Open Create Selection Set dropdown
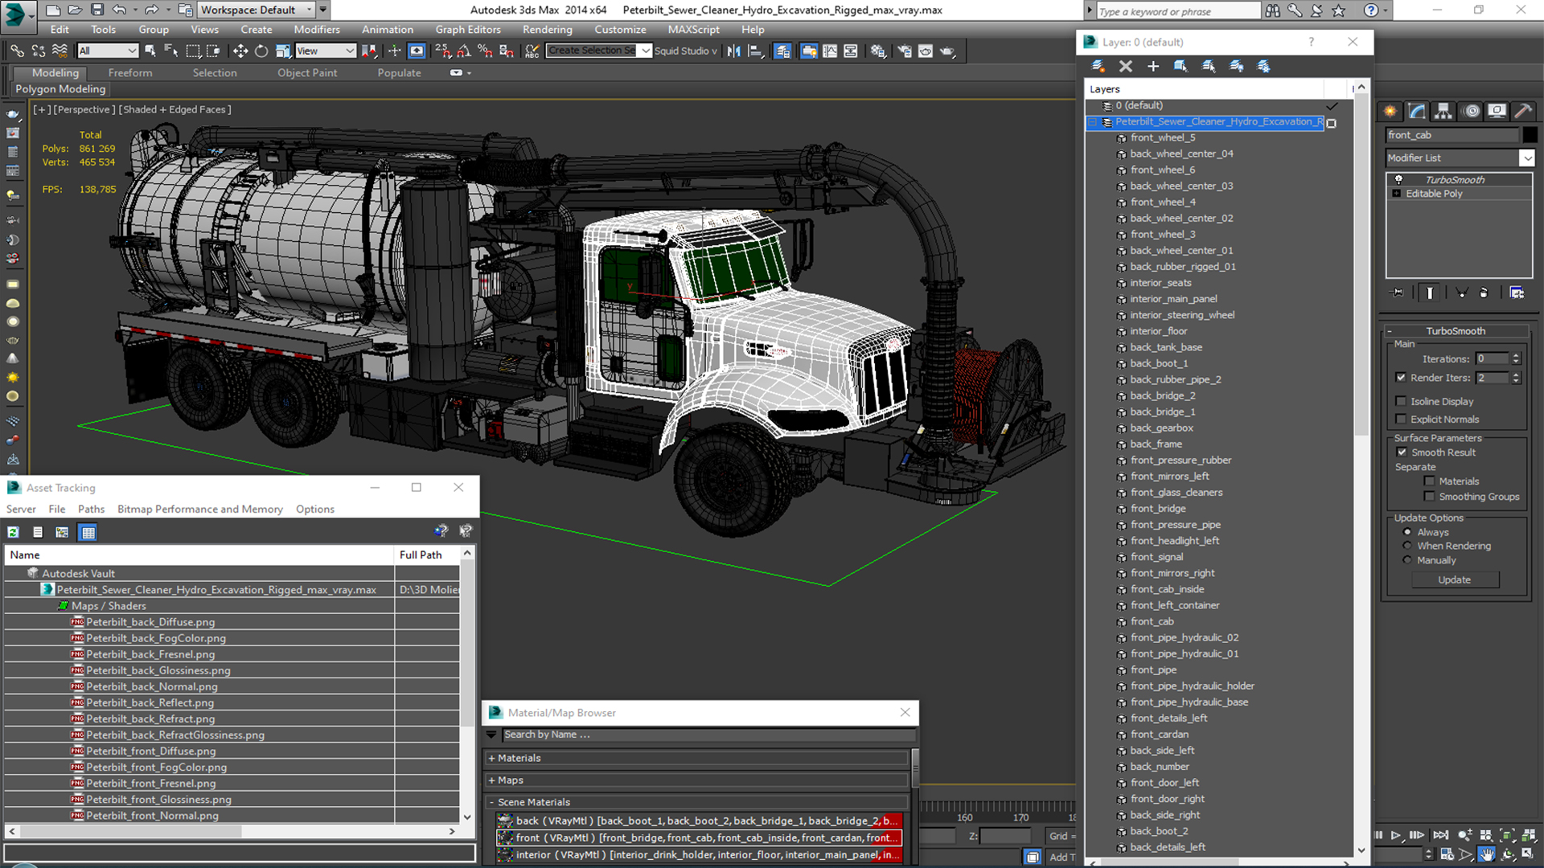This screenshot has height=868, width=1544. pyautogui.click(x=646, y=51)
